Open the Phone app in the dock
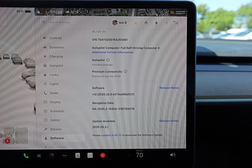This screenshot has height=168, width=252. (x=26, y=155)
